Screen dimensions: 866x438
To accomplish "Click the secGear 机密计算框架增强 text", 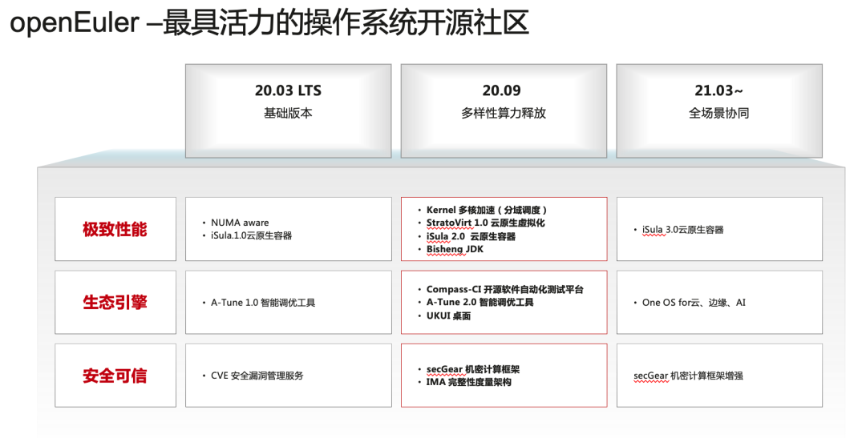I will pyautogui.click(x=688, y=376).
